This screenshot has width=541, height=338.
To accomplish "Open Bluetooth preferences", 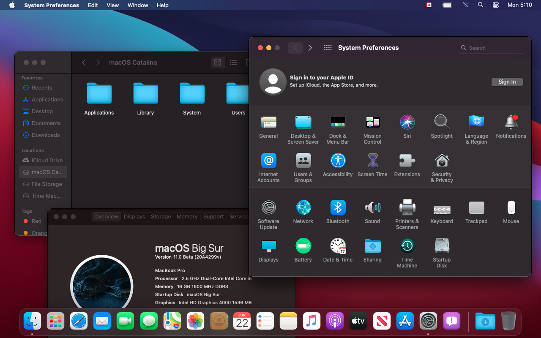I will pos(338,212).
